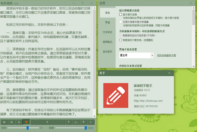Click in the 软件说明 text content area
The width and height of the screenshot is (197, 132).
tap(47, 62)
